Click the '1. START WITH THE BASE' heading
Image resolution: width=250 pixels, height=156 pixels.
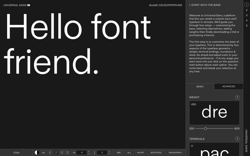tap(205, 5)
